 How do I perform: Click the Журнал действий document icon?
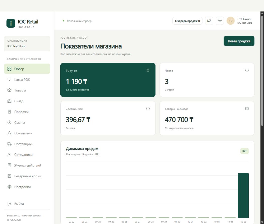point(10,165)
